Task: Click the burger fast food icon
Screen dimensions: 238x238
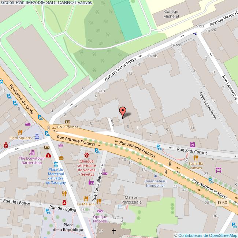Action: [x=61, y=158]
